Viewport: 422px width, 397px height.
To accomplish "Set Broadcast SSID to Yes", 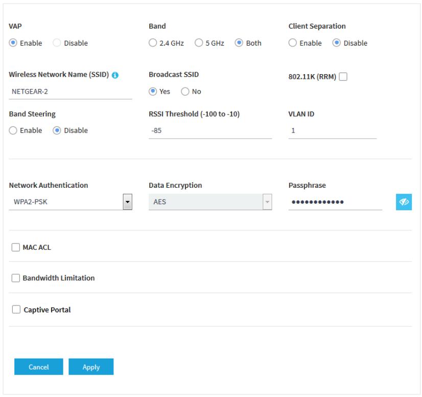I will point(153,92).
